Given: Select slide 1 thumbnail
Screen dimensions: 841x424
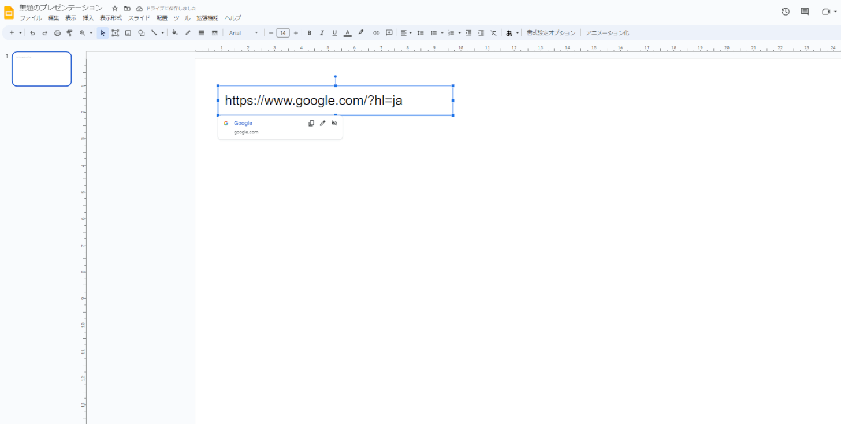Looking at the screenshot, I should 42,69.
